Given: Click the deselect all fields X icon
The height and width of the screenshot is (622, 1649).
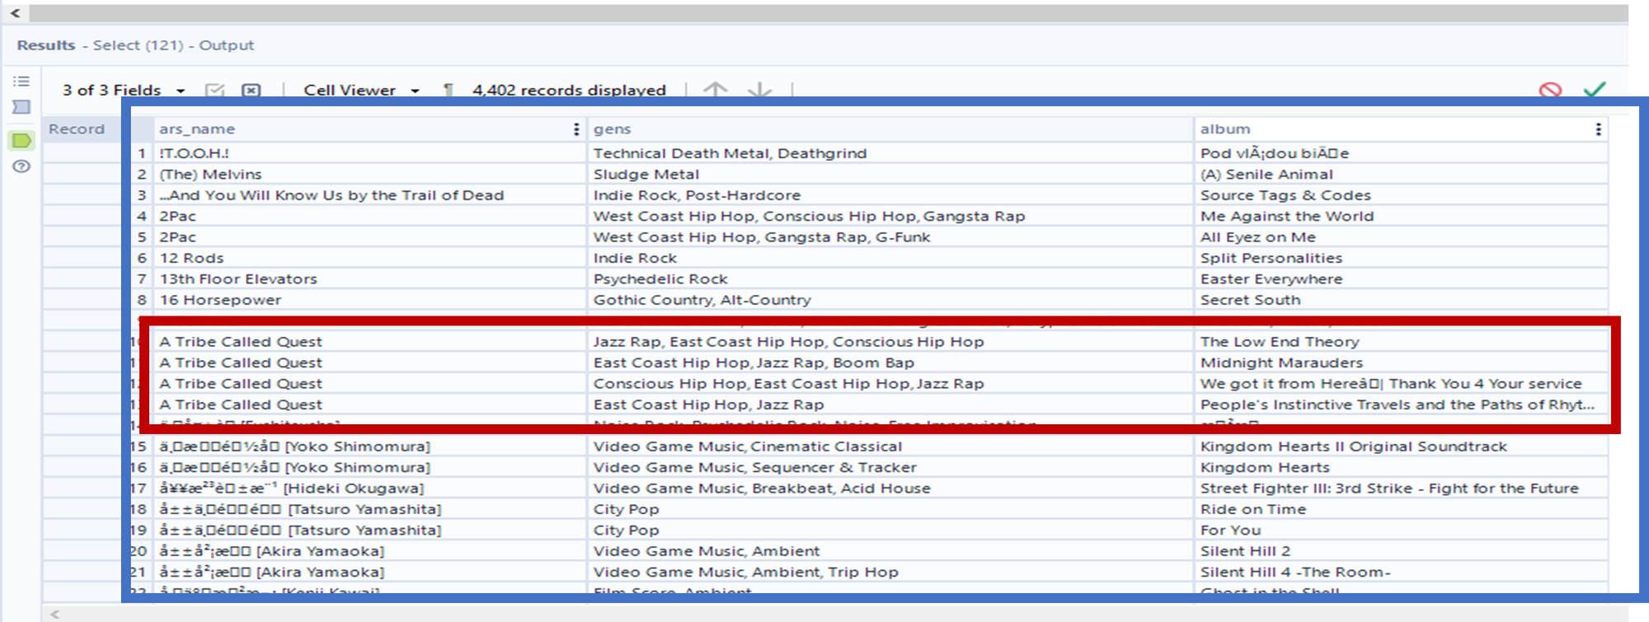Looking at the screenshot, I should (x=251, y=90).
